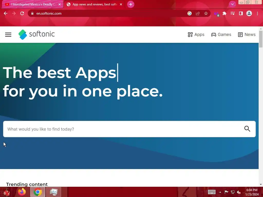Image resolution: width=263 pixels, height=197 pixels.
Task: Click the page vertical scrollbar thumb
Action: point(261,39)
